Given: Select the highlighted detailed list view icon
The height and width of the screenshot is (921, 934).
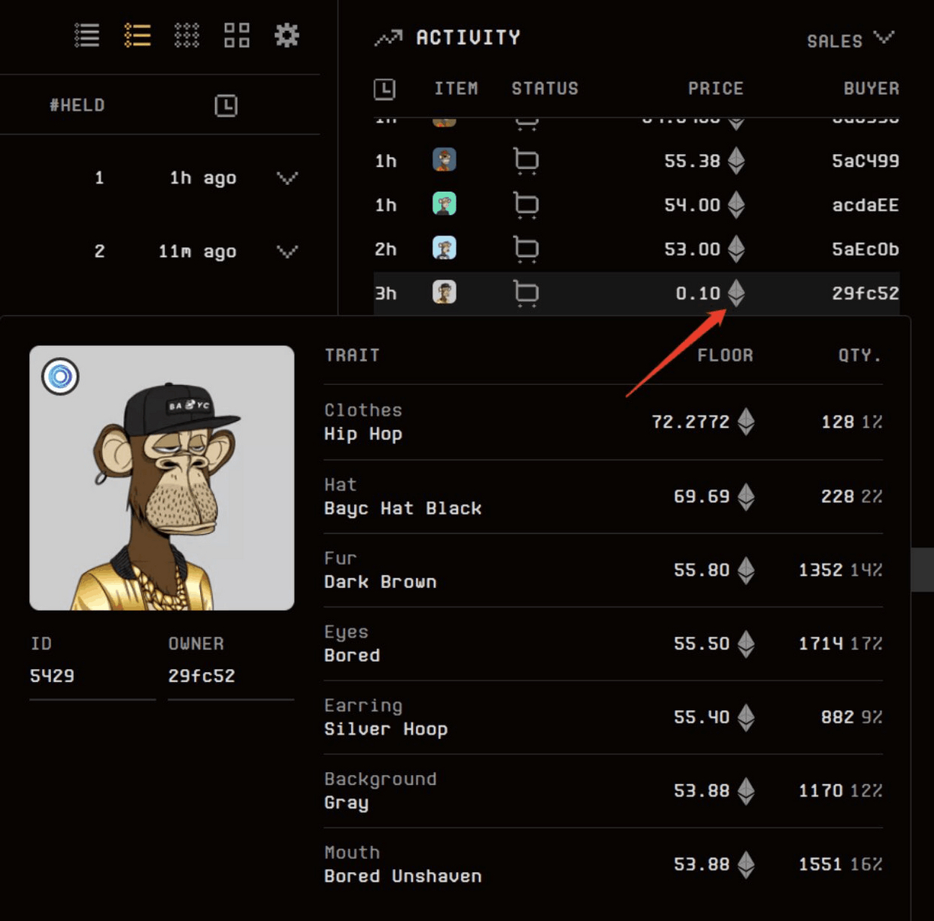Looking at the screenshot, I should 137,35.
